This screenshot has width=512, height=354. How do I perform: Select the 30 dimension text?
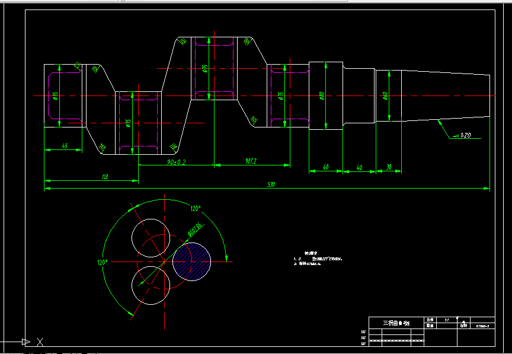pyautogui.click(x=389, y=167)
